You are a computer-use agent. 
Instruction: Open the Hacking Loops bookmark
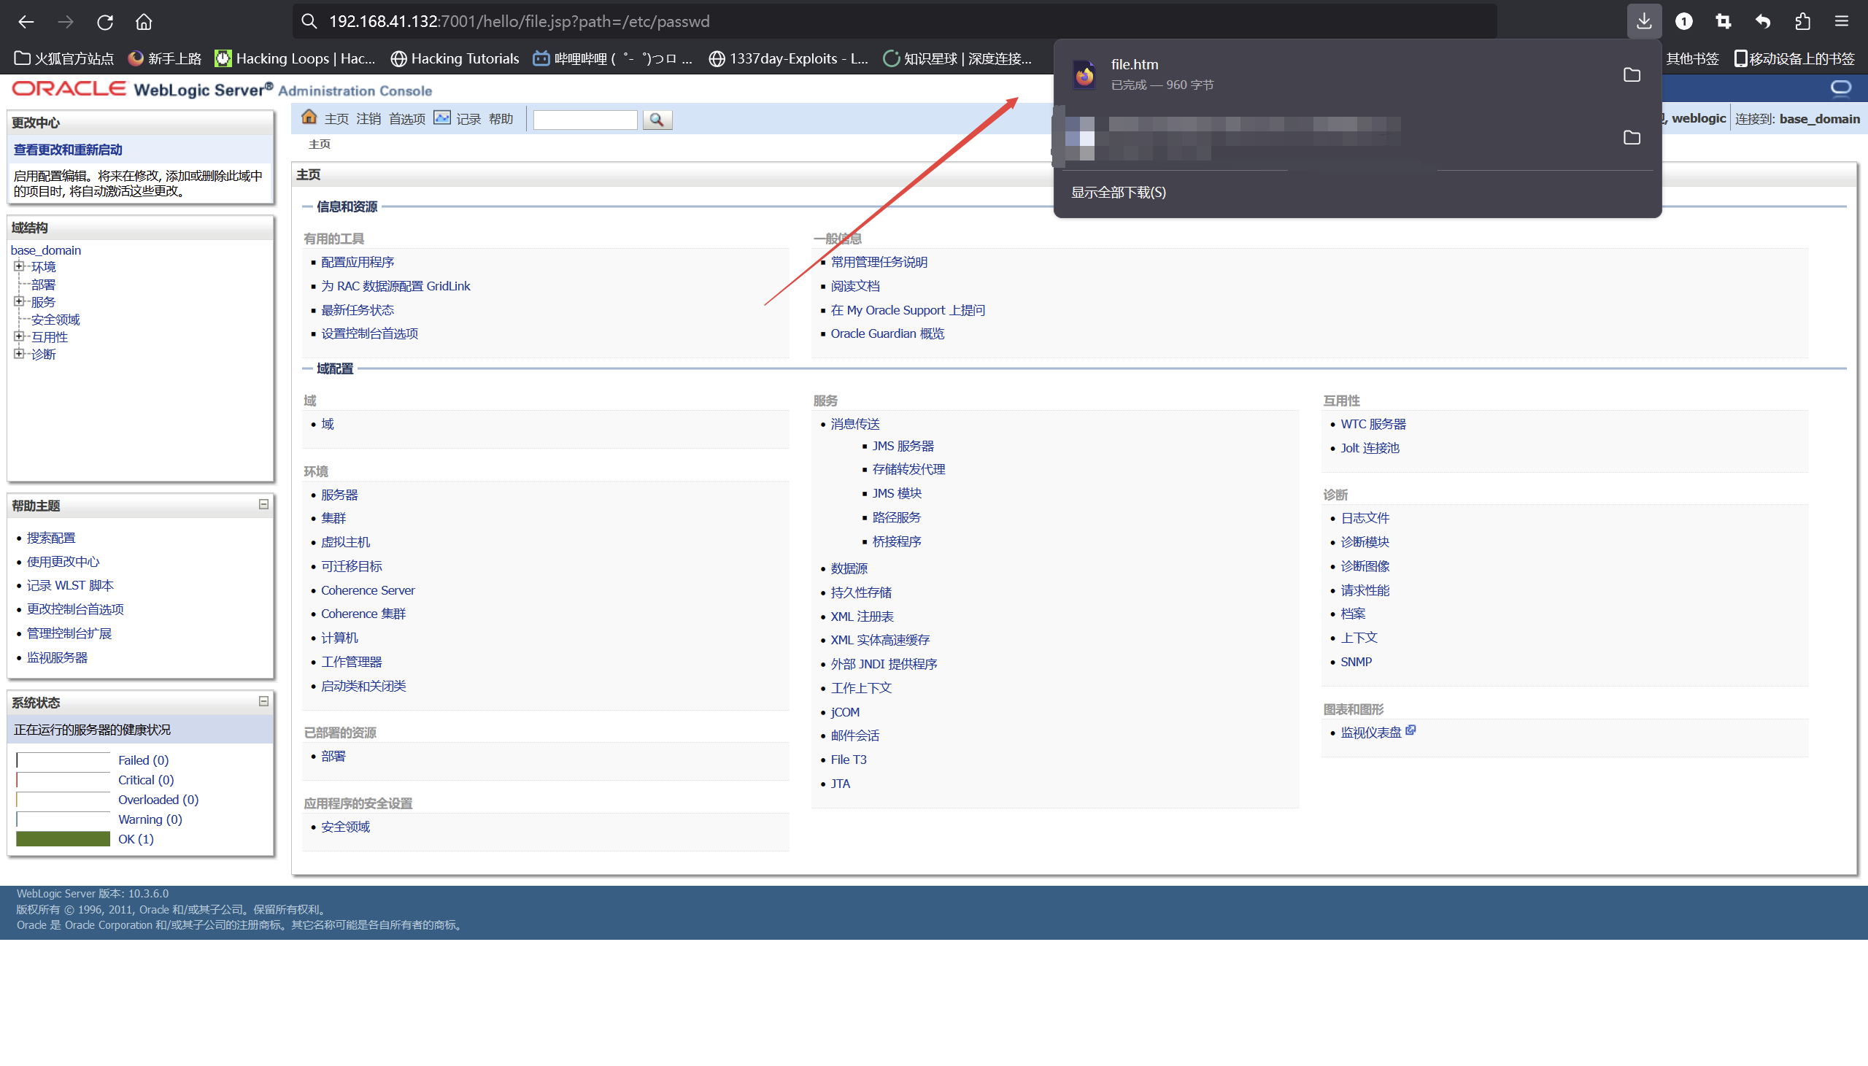coord(296,58)
